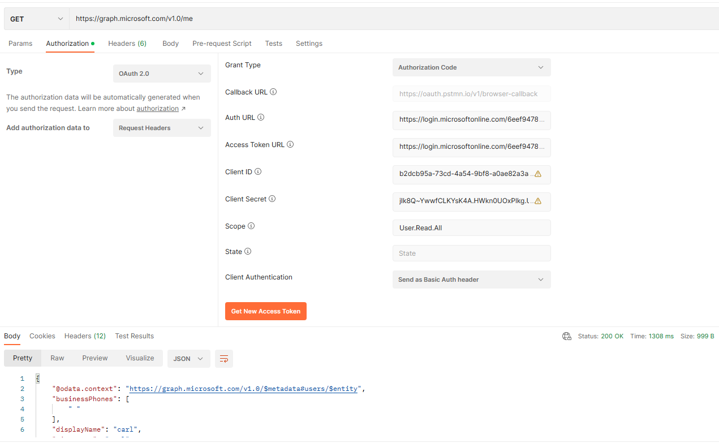This screenshot has width=719, height=443.
Task: Click the State info icon
Action: coord(248,252)
